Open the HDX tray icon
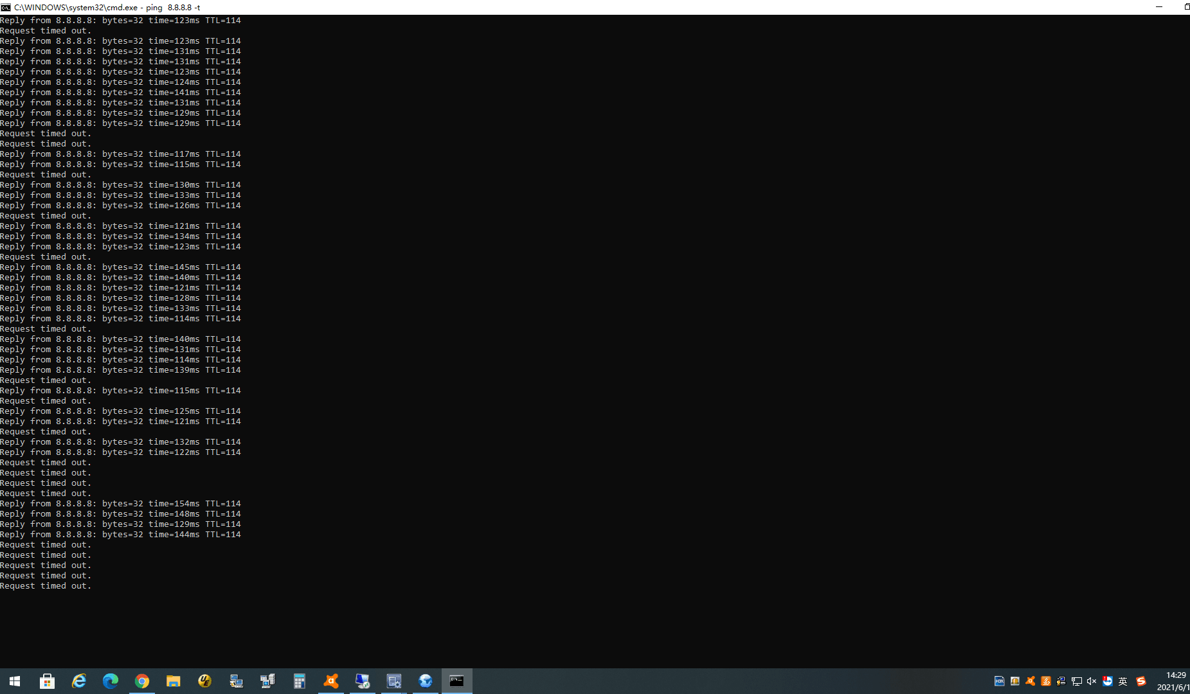The width and height of the screenshot is (1190, 694). pyautogui.click(x=999, y=681)
